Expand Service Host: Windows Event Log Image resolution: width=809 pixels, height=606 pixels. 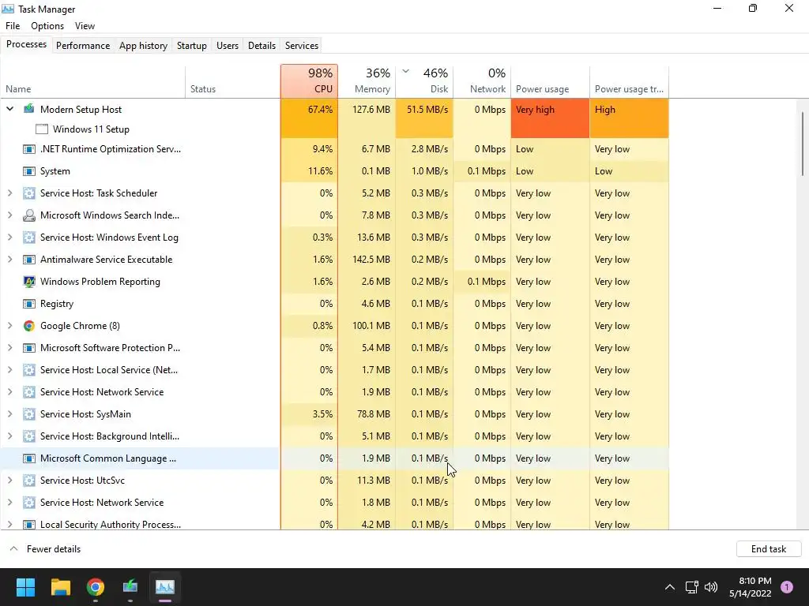pos(9,238)
